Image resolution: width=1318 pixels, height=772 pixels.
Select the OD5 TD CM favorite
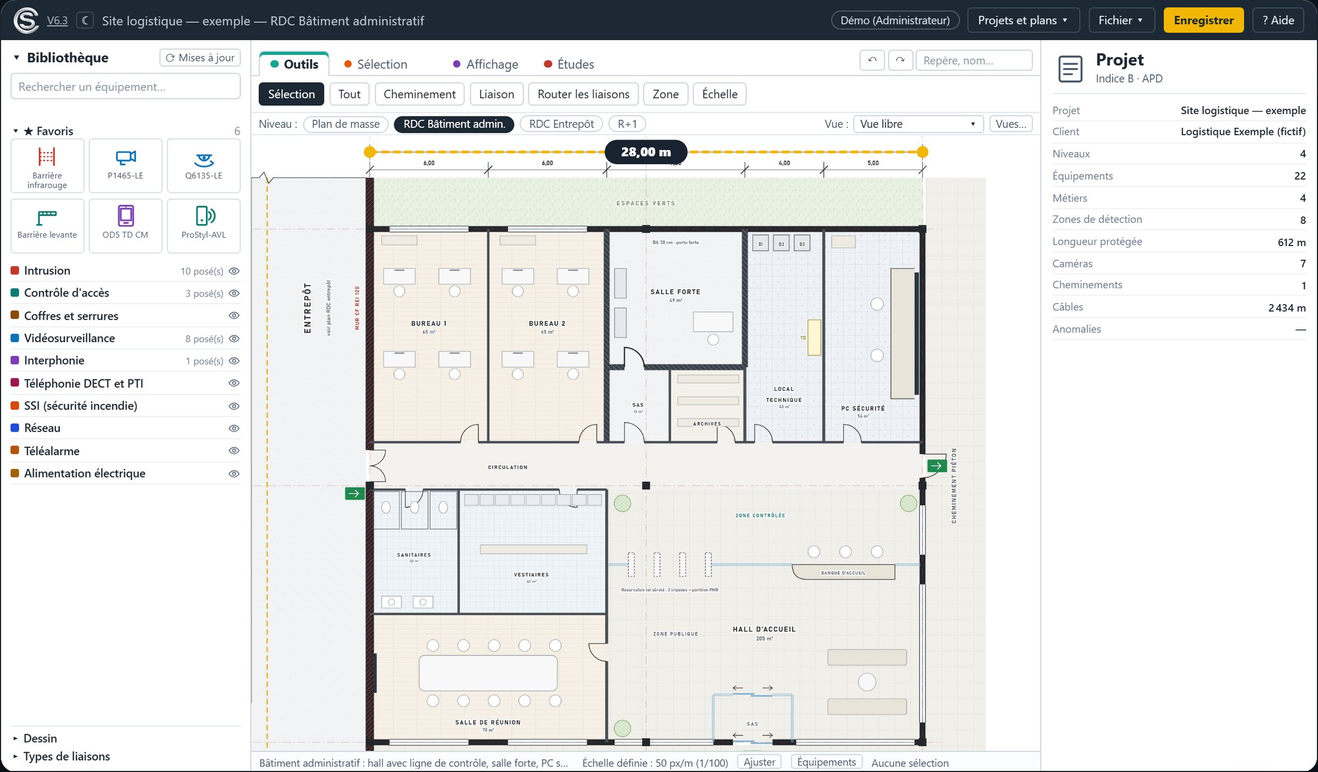pyautogui.click(x=125, y=226)
